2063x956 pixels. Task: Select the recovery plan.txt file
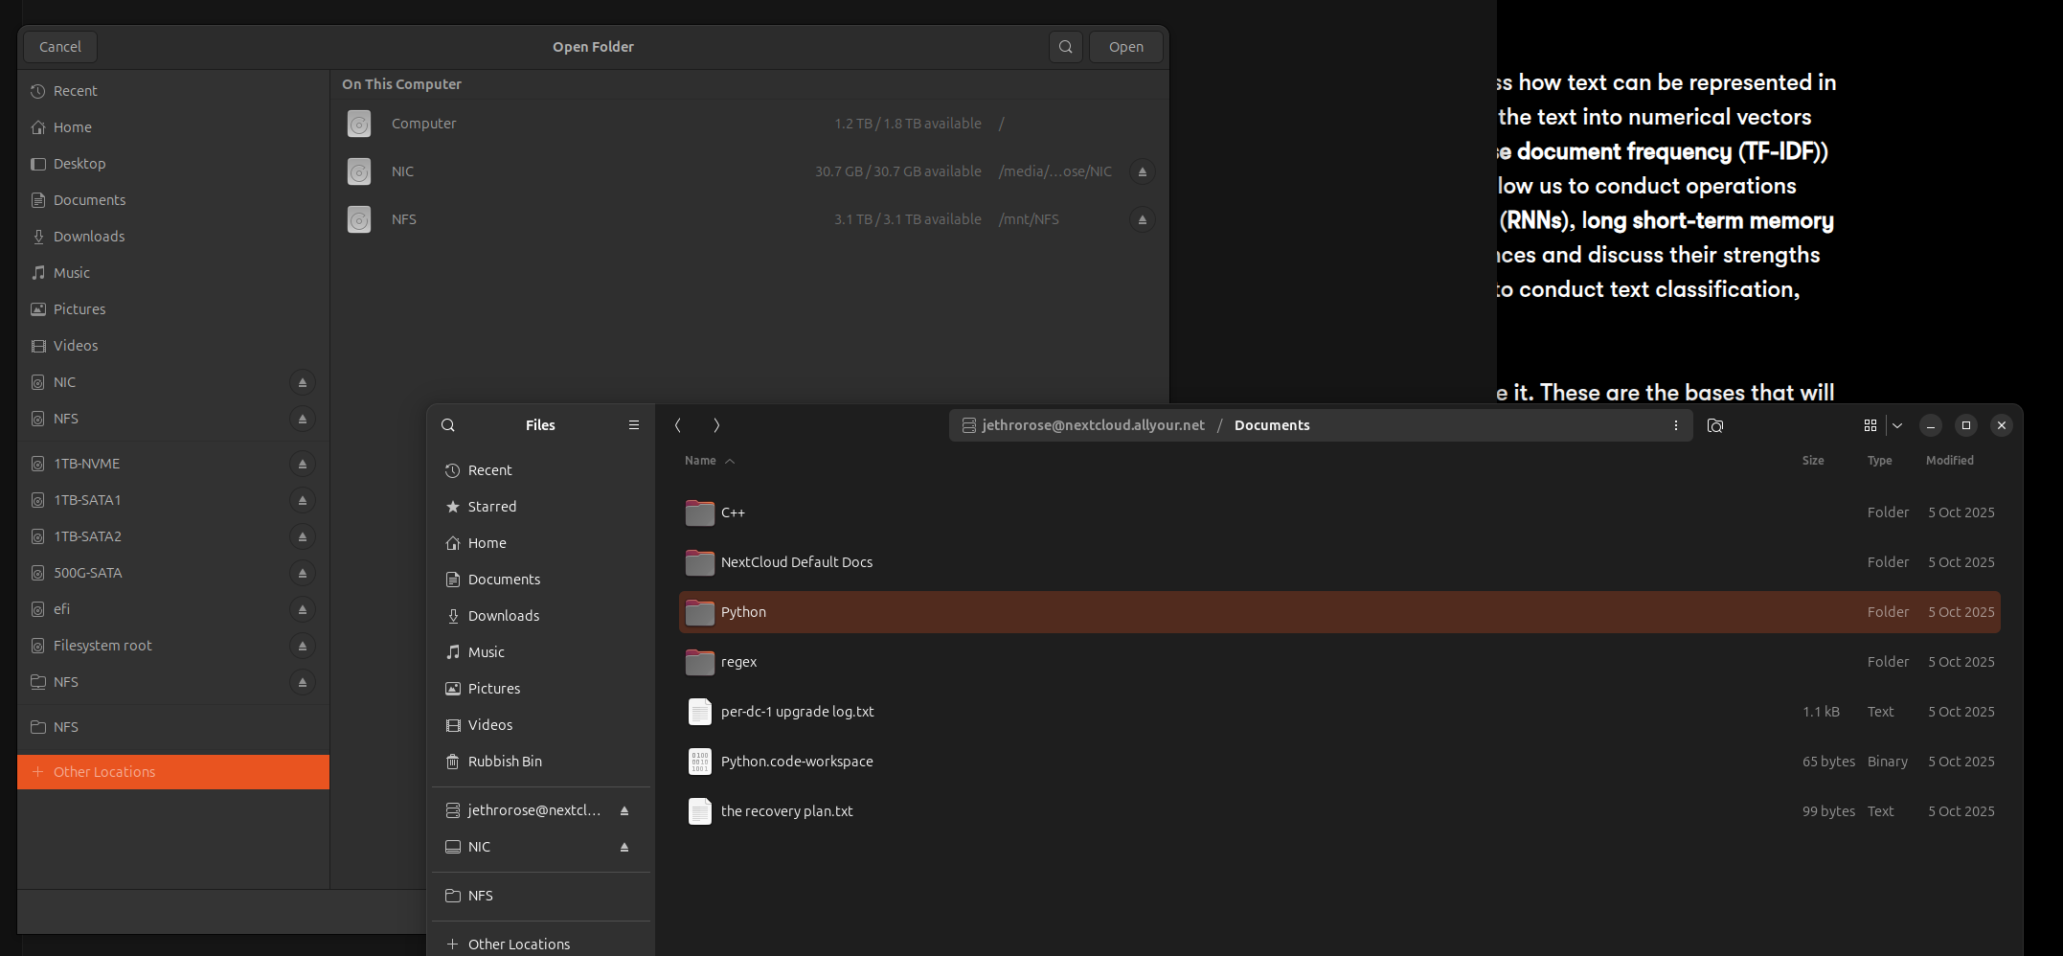(x=786, y=811)
